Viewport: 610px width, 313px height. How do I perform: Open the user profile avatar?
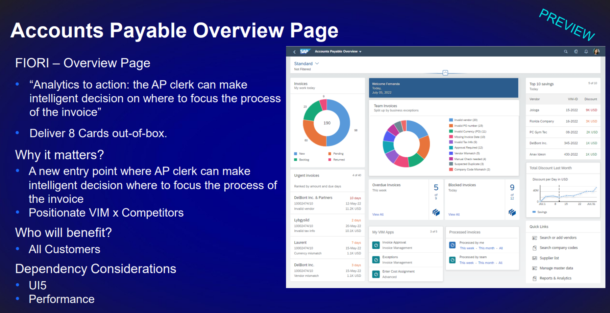[x=596, y=52]
